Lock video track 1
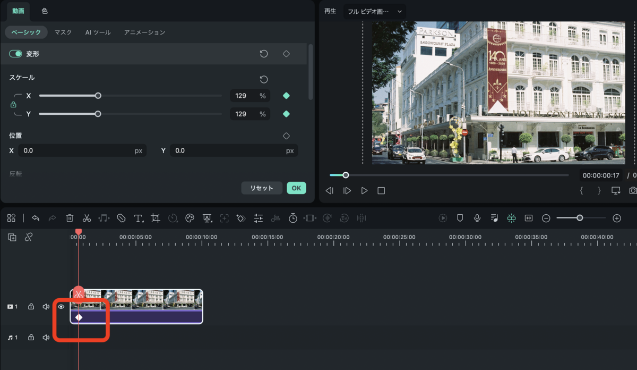The height and width of the screenshot is (370, 637). [x=31, y=307]
